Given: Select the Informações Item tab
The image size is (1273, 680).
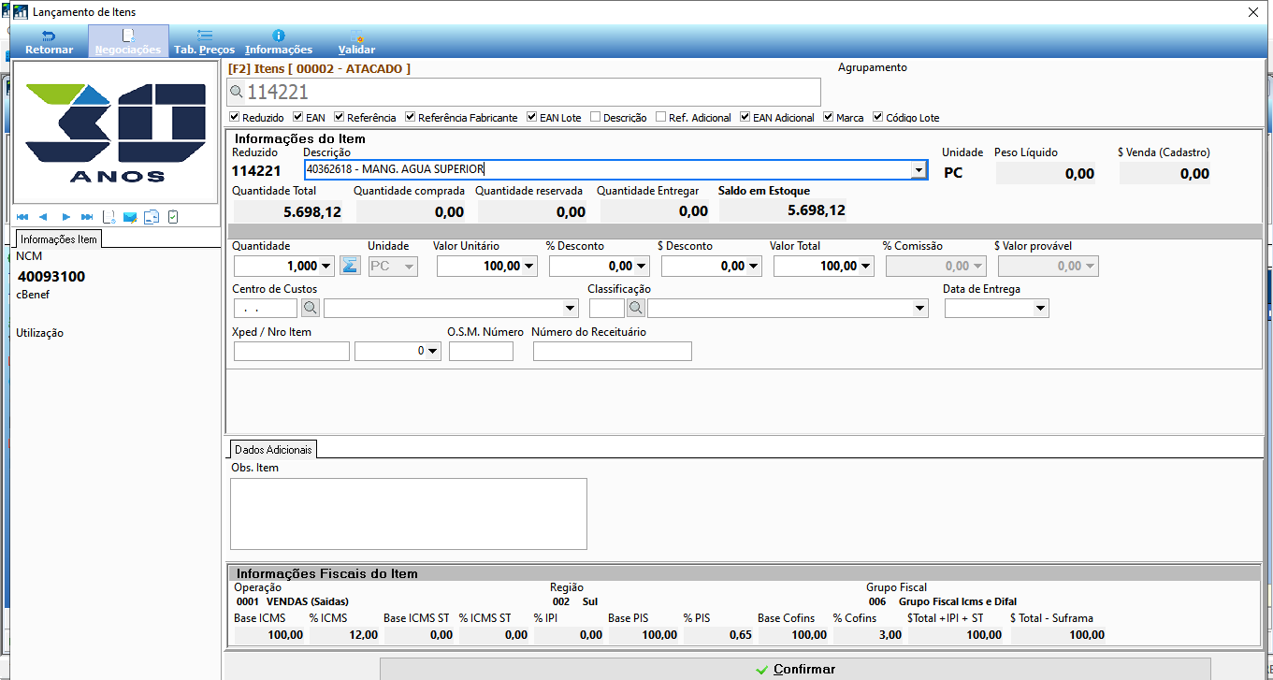Looking at the screenshot, I should pos(59,239).
